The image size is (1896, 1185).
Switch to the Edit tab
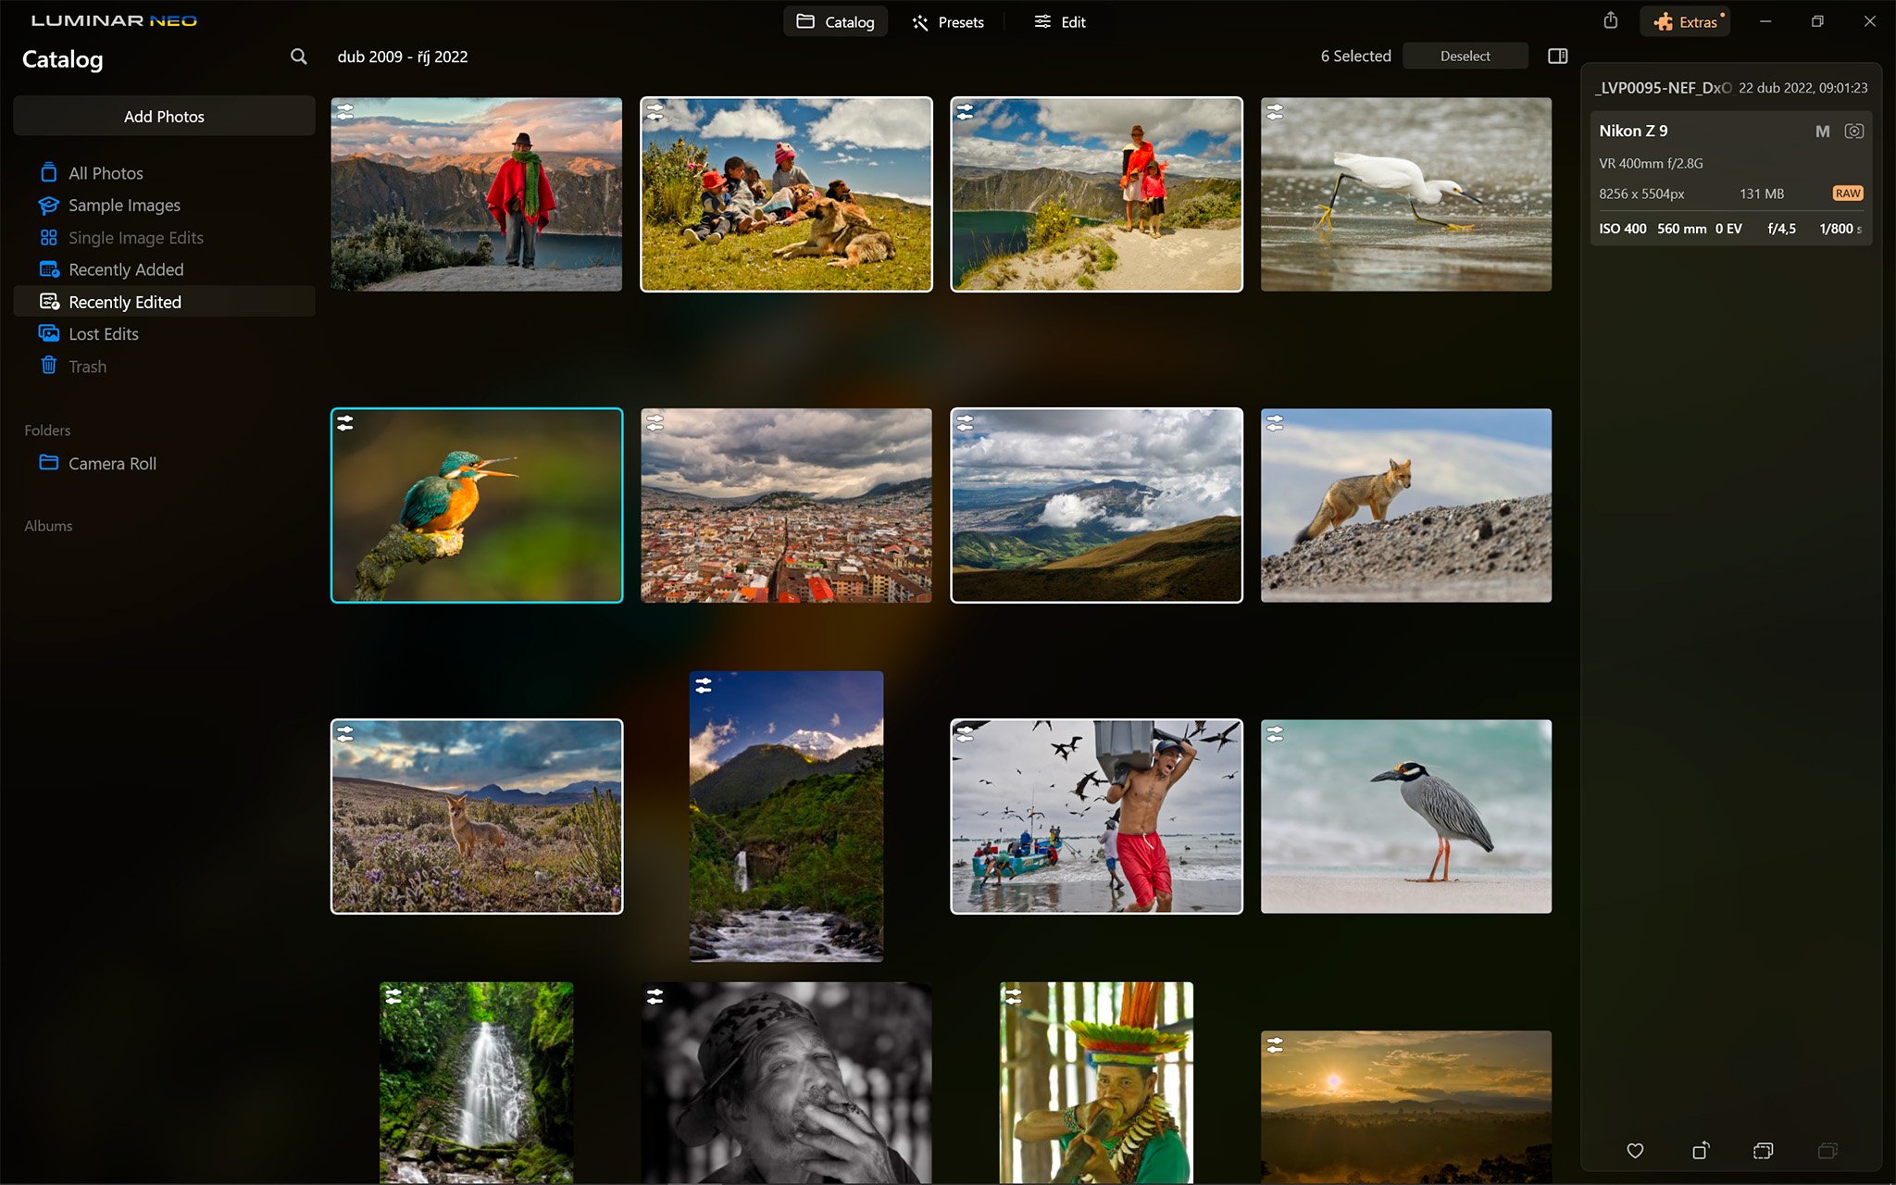pos(1059,21)
